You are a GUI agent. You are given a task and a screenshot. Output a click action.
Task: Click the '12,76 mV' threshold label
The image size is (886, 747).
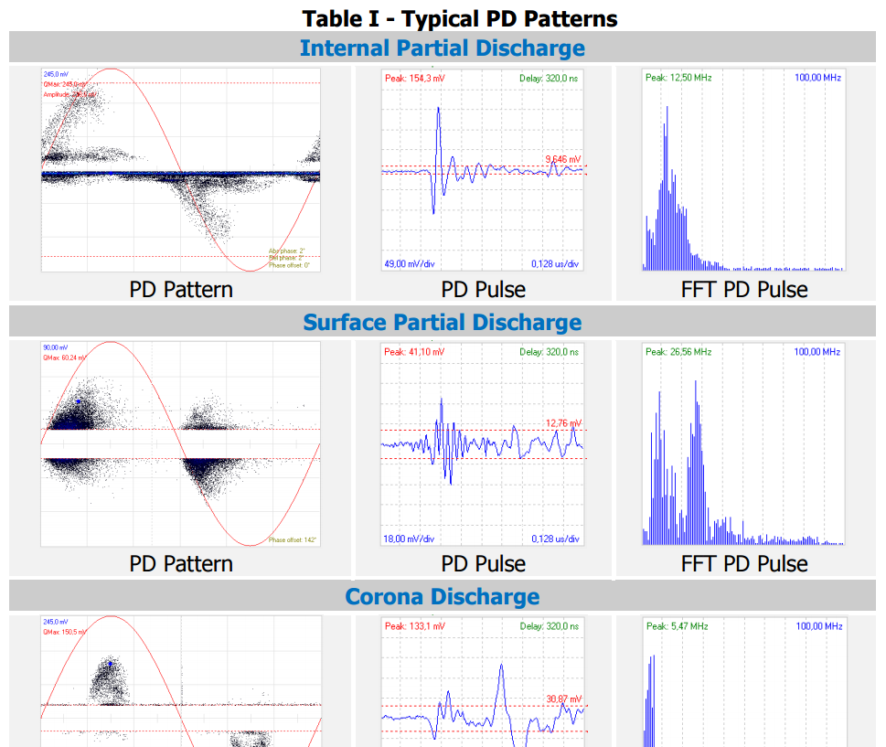click(563, 423)
